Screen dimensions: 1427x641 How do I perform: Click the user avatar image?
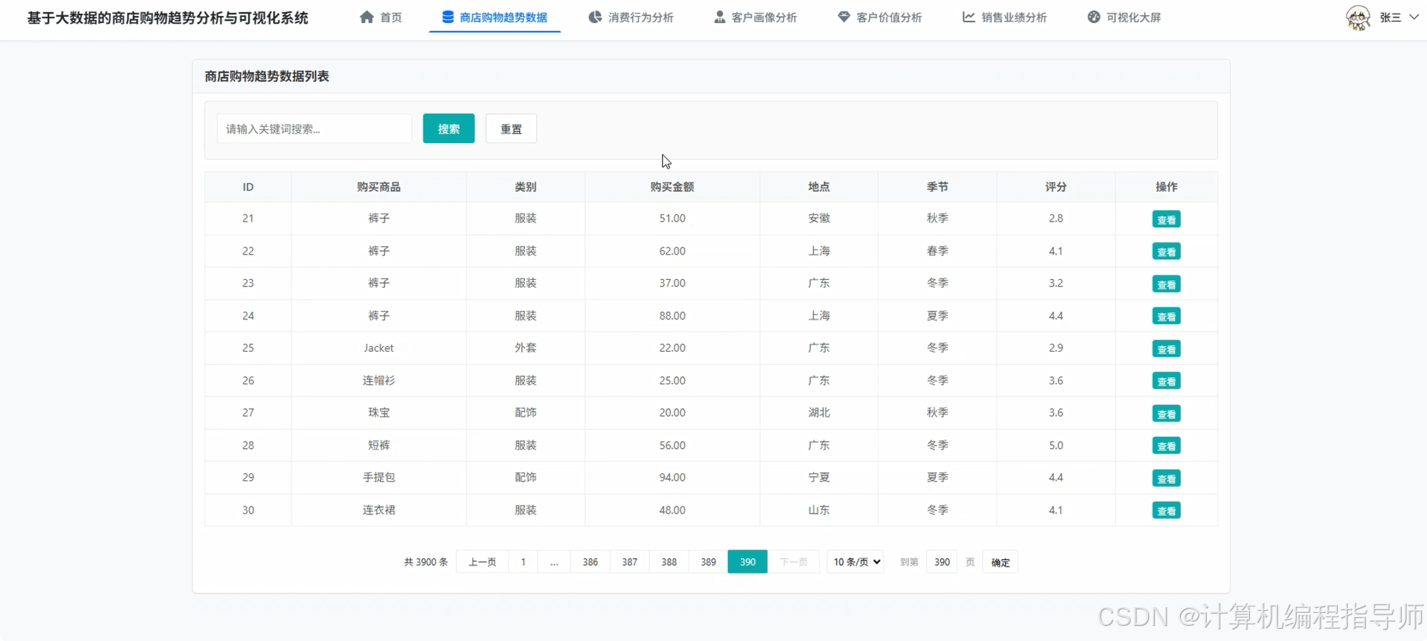(x=1358, y=17)
